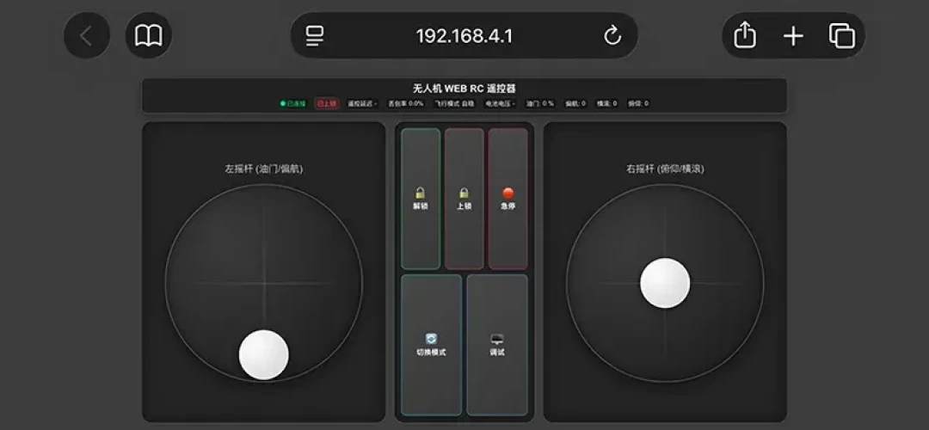Open the bookmarks book icon
The image size is (929, 430).
click(x=148, y=35)
